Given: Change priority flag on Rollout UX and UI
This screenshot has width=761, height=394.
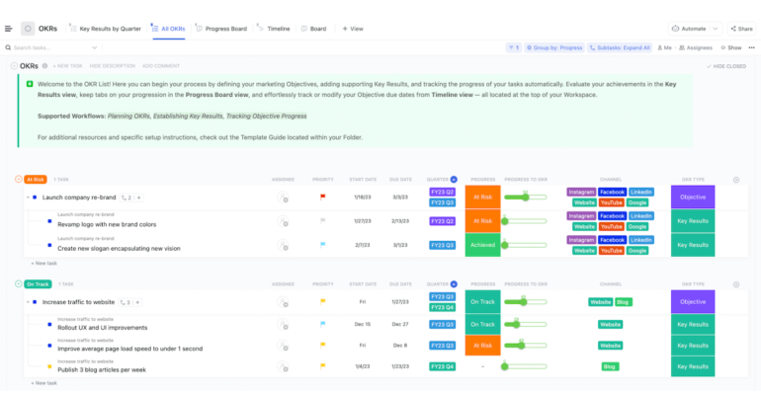Looking at the screenshot, I should click(323, 324).
